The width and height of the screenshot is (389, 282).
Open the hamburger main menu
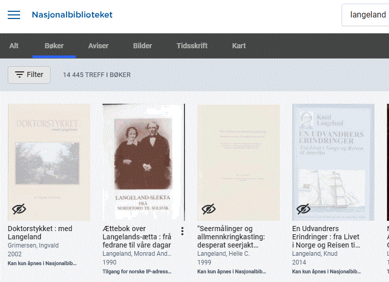14,15
